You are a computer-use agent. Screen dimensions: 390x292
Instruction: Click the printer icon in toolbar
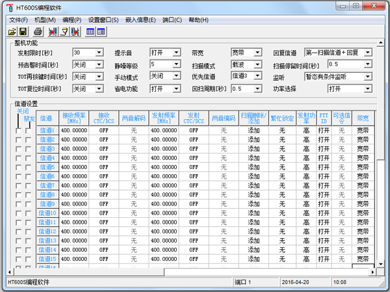point(38,31)
